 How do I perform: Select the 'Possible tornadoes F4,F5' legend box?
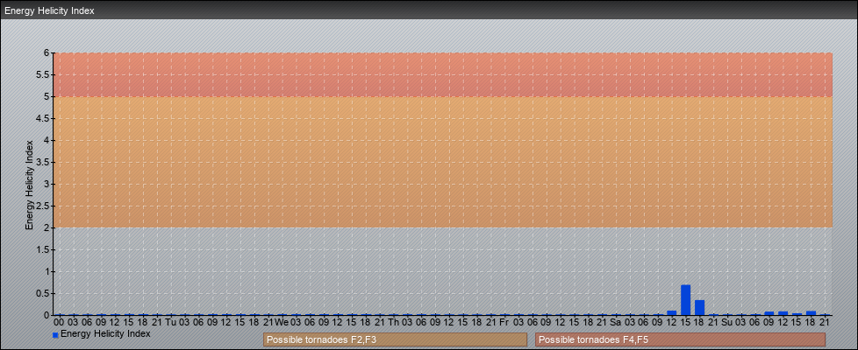pos(680,339)
